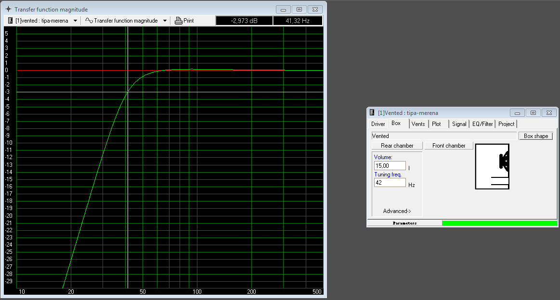Select the Front chamber button
The image size is (560, 300).
pyautogui.click(x=449, y=146)
